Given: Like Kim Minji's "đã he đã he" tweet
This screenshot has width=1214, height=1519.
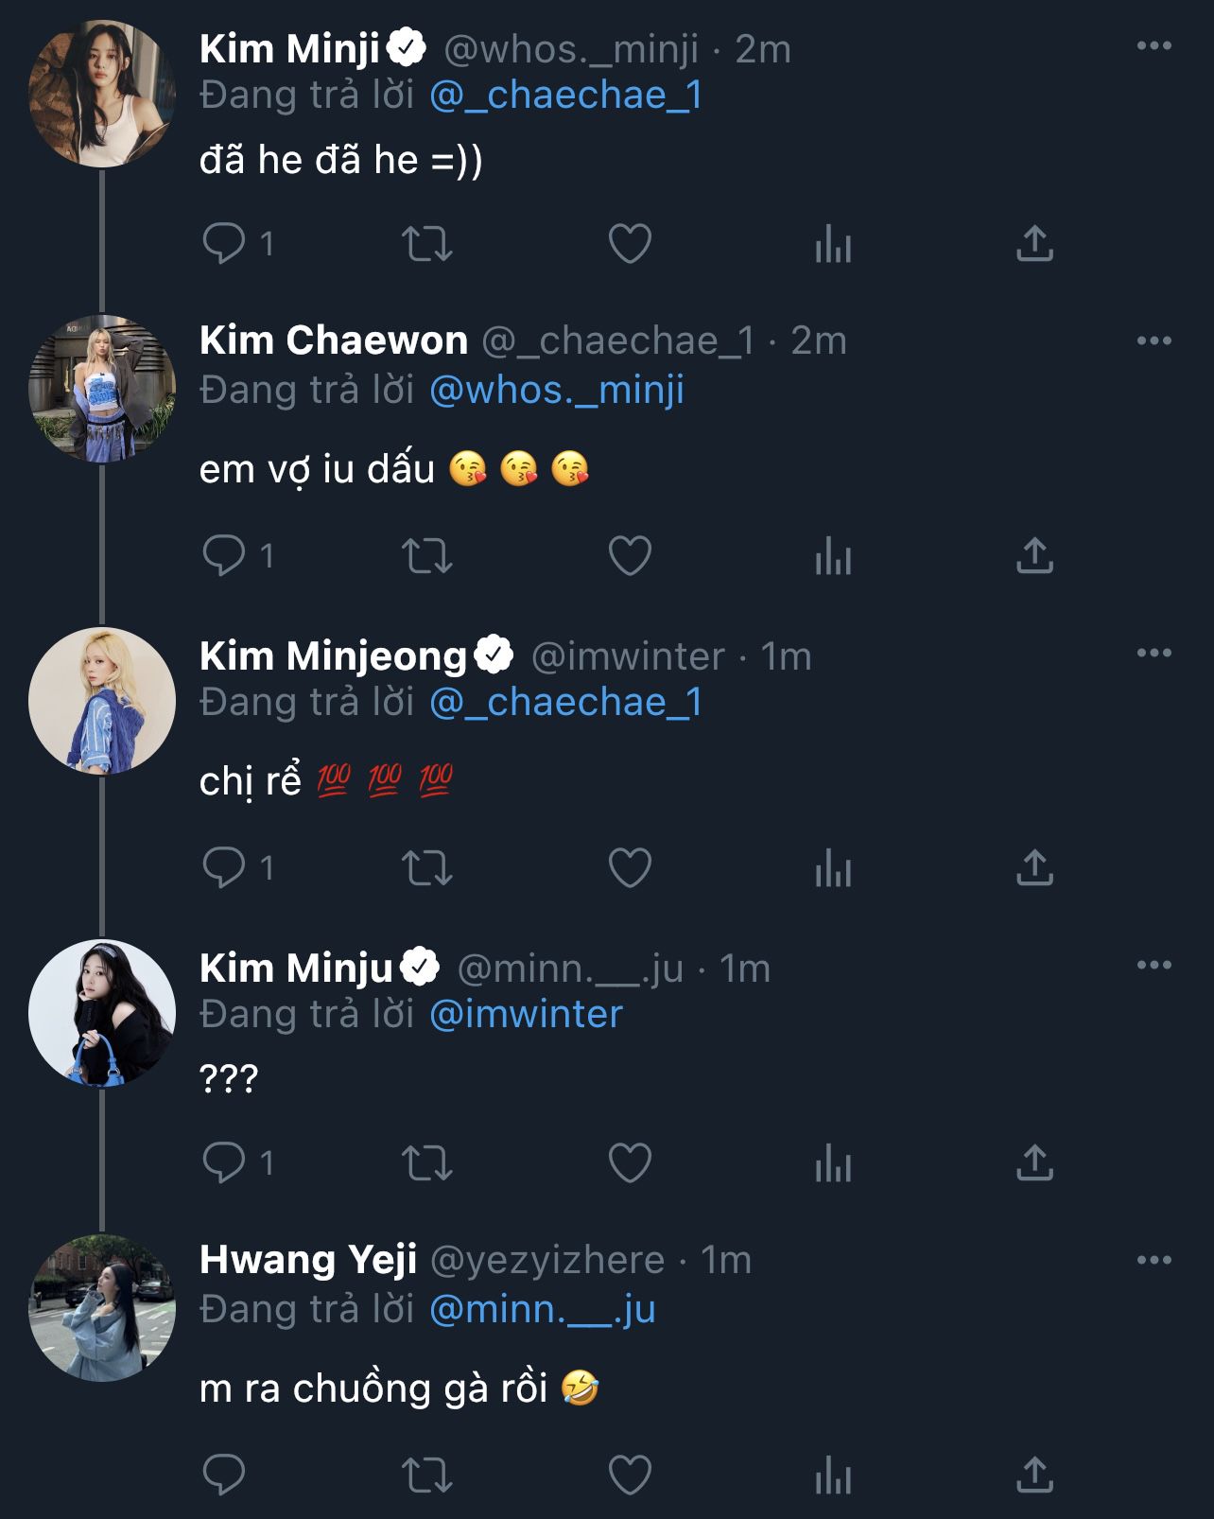Looking at the screenshot, I should (x=630, y=244).
